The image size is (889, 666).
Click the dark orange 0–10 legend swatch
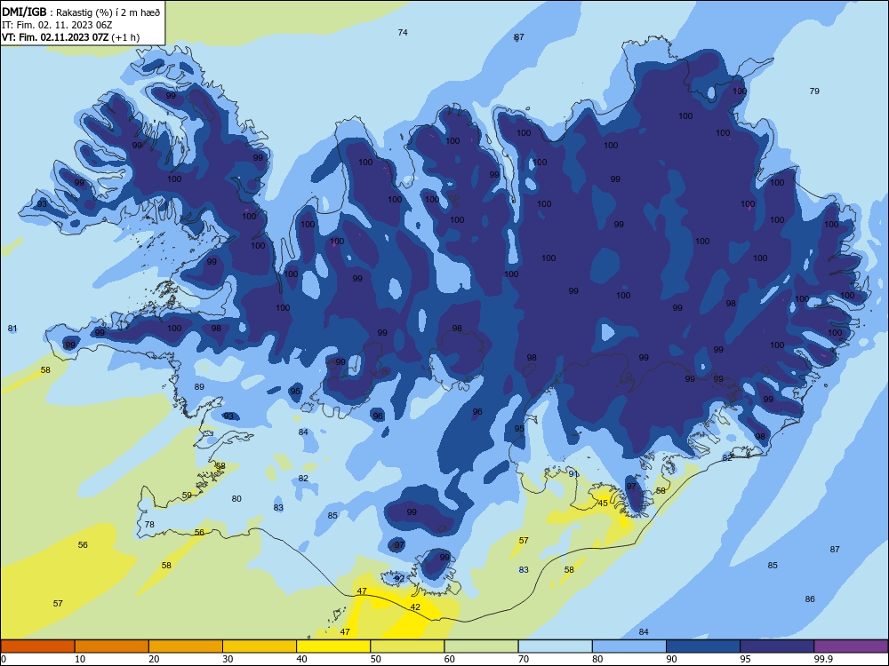37,646
